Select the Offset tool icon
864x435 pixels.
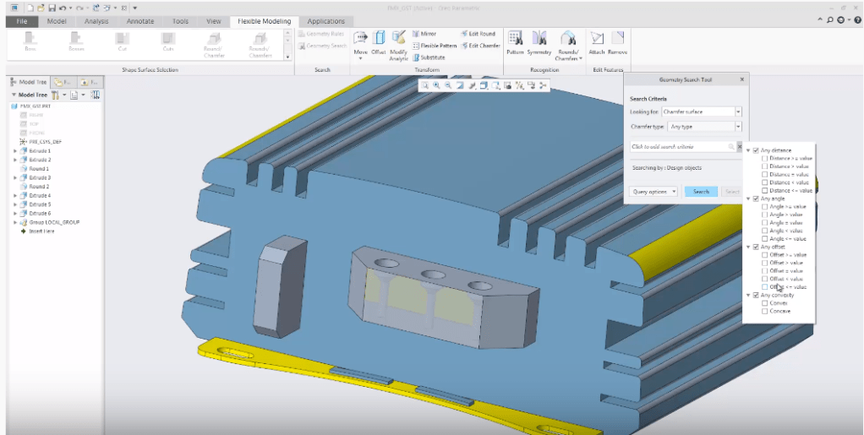click(x=379, y=41)
